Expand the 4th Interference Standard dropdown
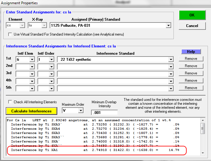 click(170, 81)
